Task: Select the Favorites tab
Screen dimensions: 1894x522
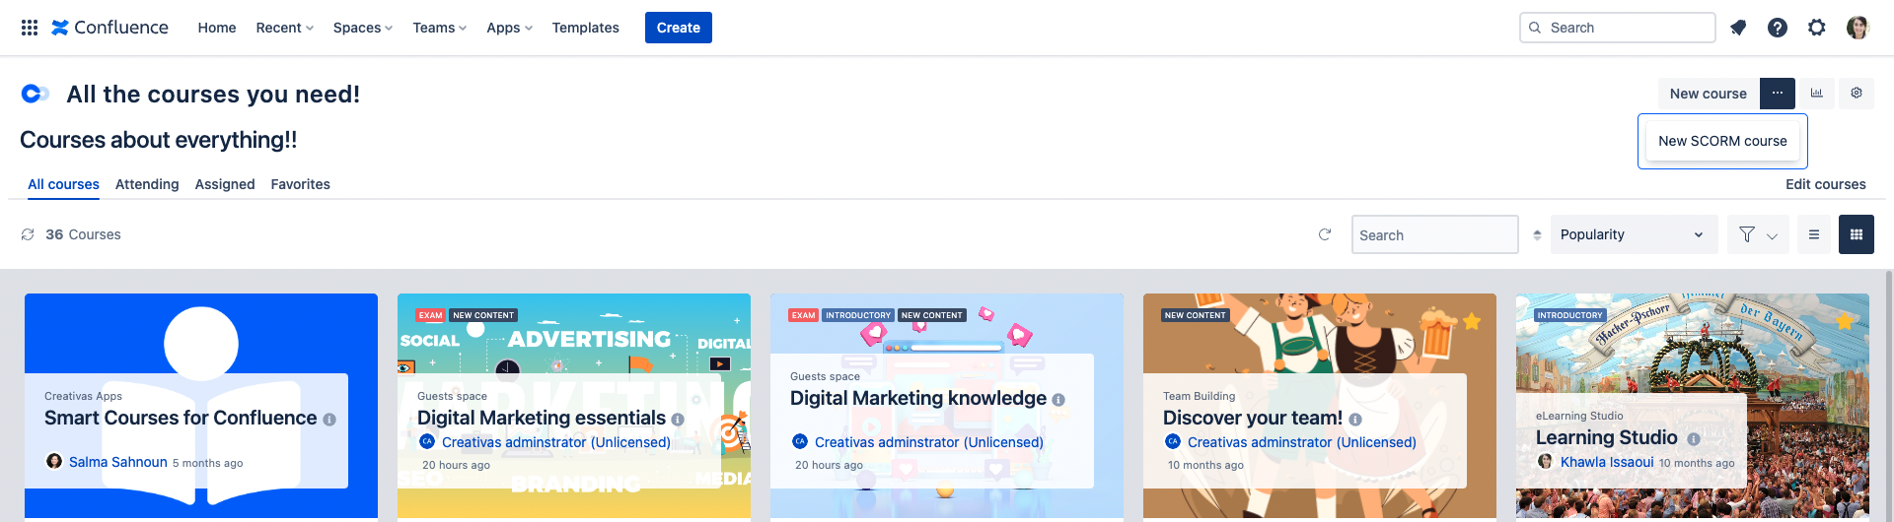Action: (300, 184)
